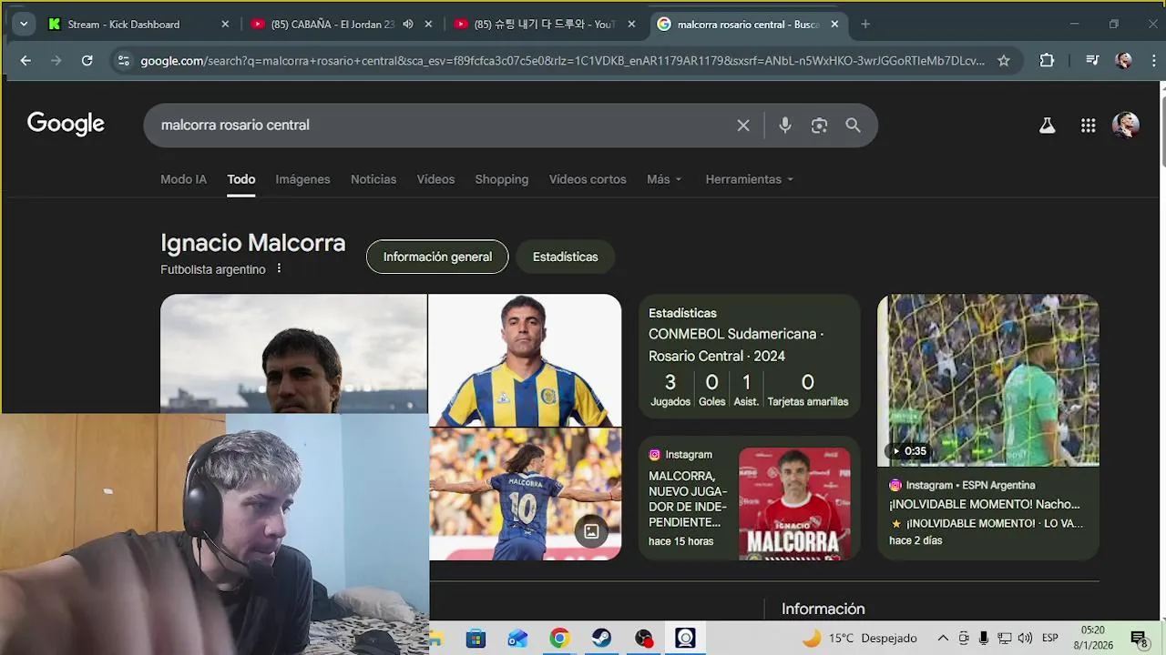Switch to Modo IA tab
The height and width of the screenshot is (655, 1166).
(183, 179)
